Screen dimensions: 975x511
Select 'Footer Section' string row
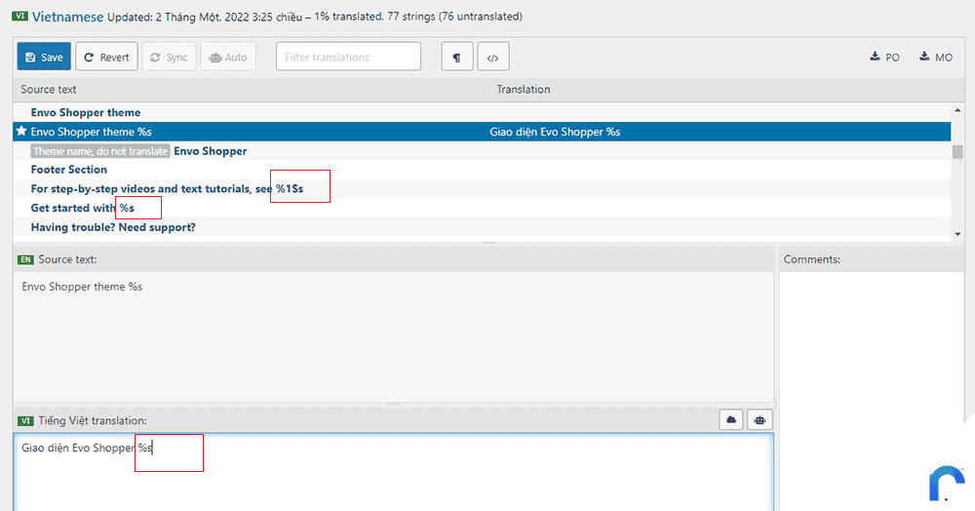click(x=482, y=170)
